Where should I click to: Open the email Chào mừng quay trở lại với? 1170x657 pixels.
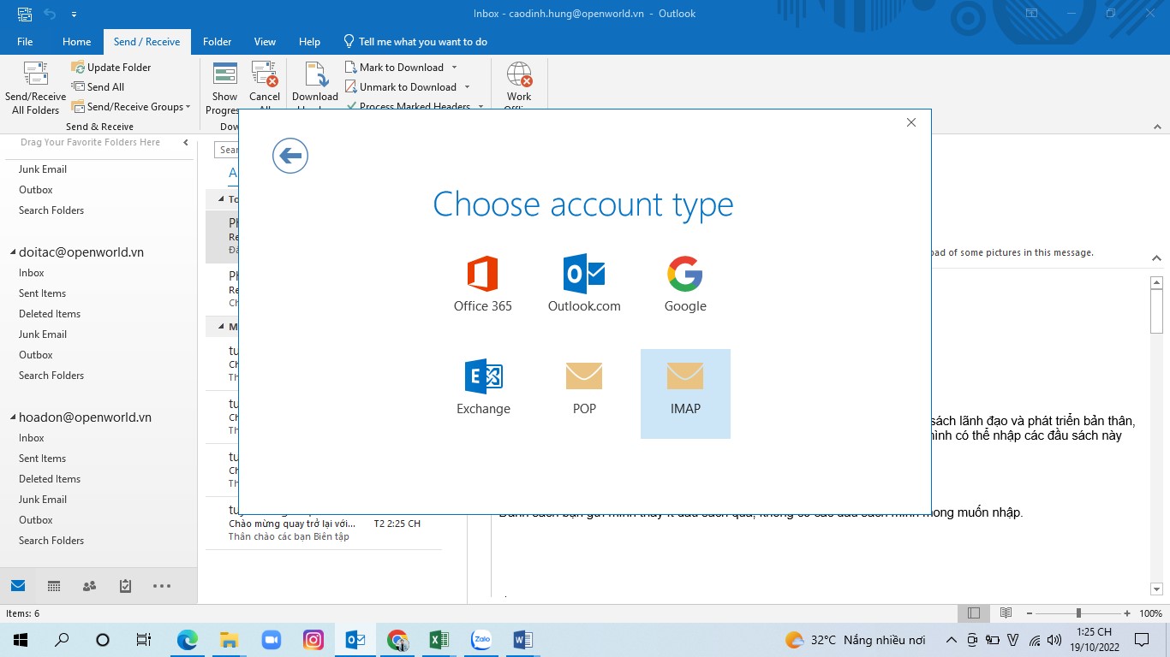point(324,524)
